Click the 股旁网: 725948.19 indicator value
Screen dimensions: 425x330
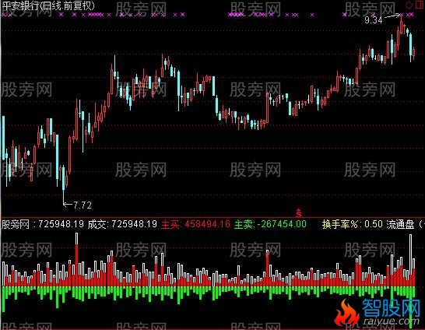43,224
